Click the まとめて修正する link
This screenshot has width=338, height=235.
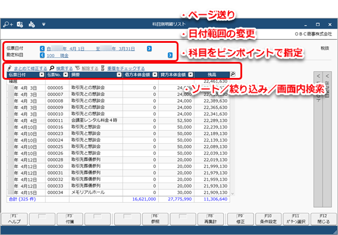coord(30,68)
